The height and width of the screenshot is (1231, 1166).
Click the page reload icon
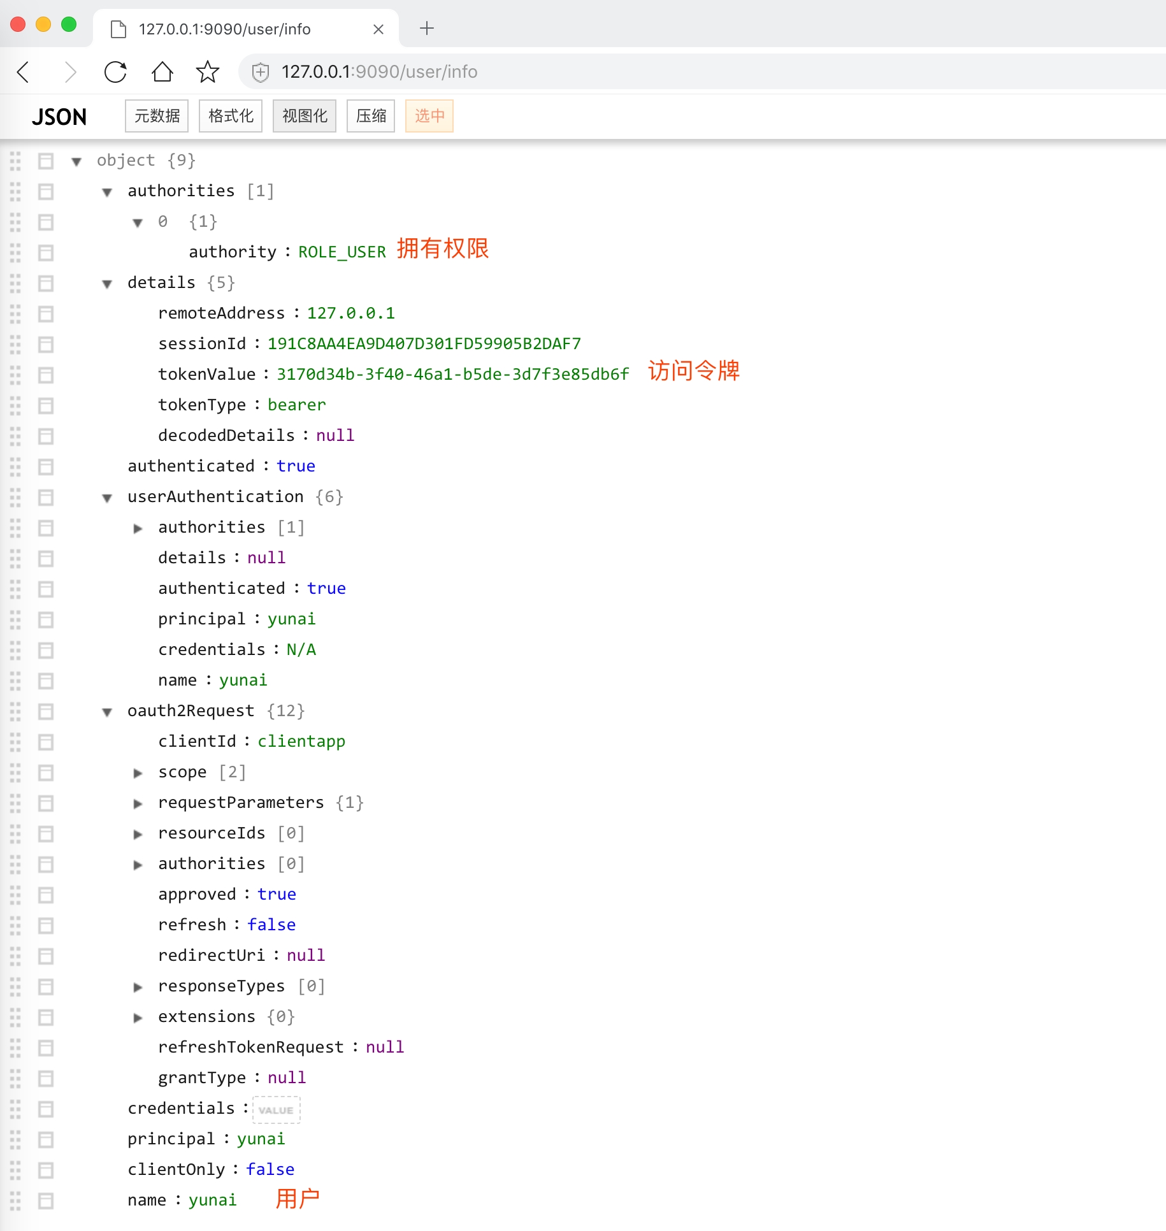coord(115,72)
